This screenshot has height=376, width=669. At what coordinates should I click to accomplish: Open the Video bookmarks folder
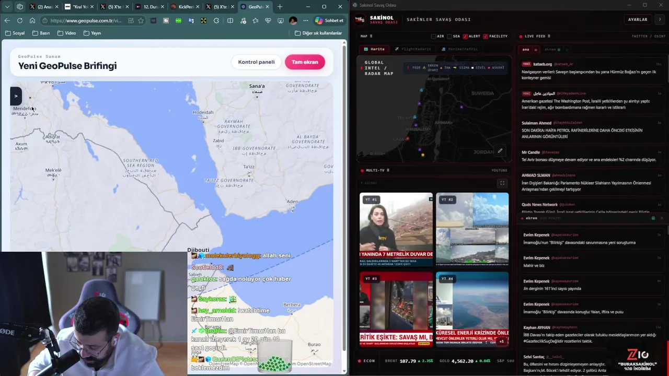click(66, 33)
